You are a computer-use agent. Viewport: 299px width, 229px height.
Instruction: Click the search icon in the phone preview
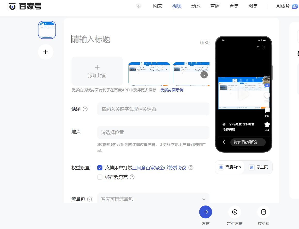click(x=258, y=47)
